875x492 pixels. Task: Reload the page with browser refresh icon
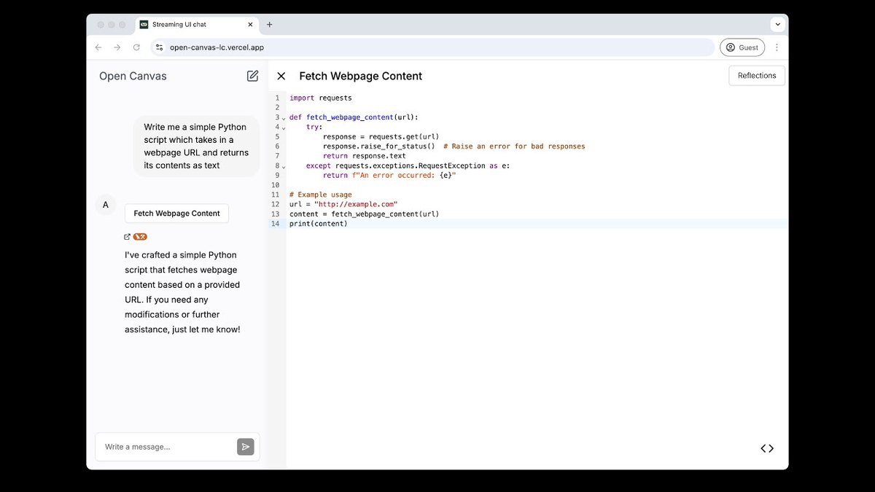pos(136,47)
